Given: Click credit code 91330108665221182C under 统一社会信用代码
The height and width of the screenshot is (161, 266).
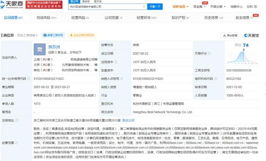Looking at the screenshot, I should 49,79.
